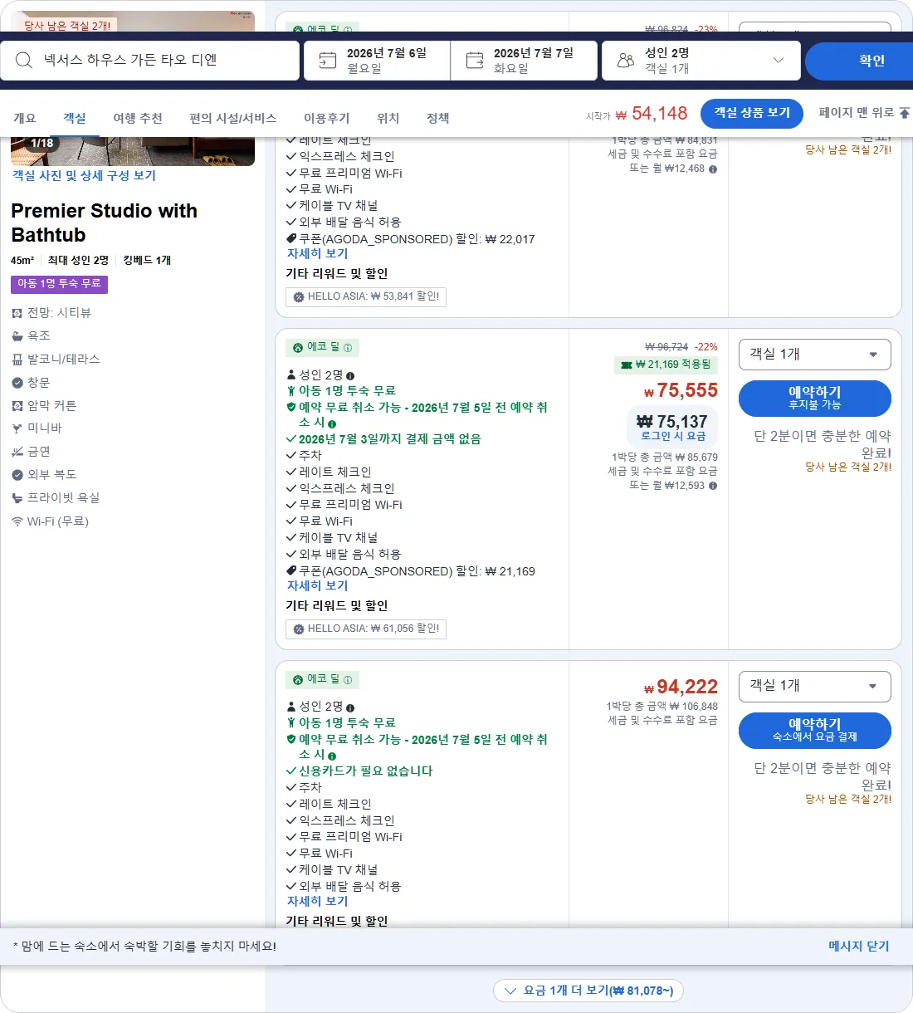Open the 위치 tab
Image resolution: width=913 pixels, height=1013 pixels.
point(388,118)
